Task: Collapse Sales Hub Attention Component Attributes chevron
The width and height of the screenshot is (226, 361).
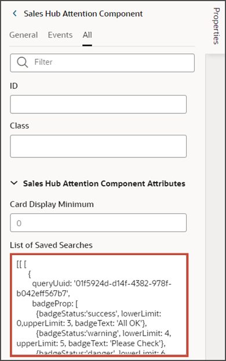Action: point(14,183)
